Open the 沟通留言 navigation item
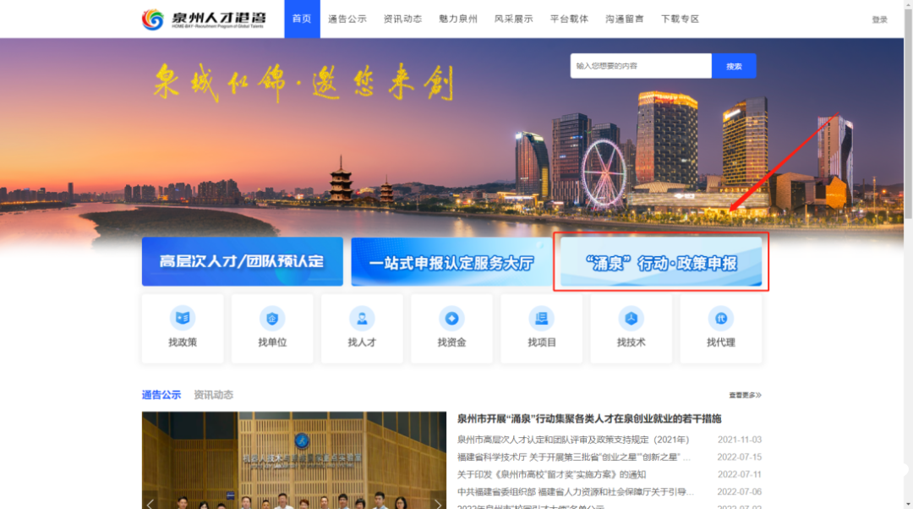Viewport: 913px width, 509px height. (x=625, y=19)
